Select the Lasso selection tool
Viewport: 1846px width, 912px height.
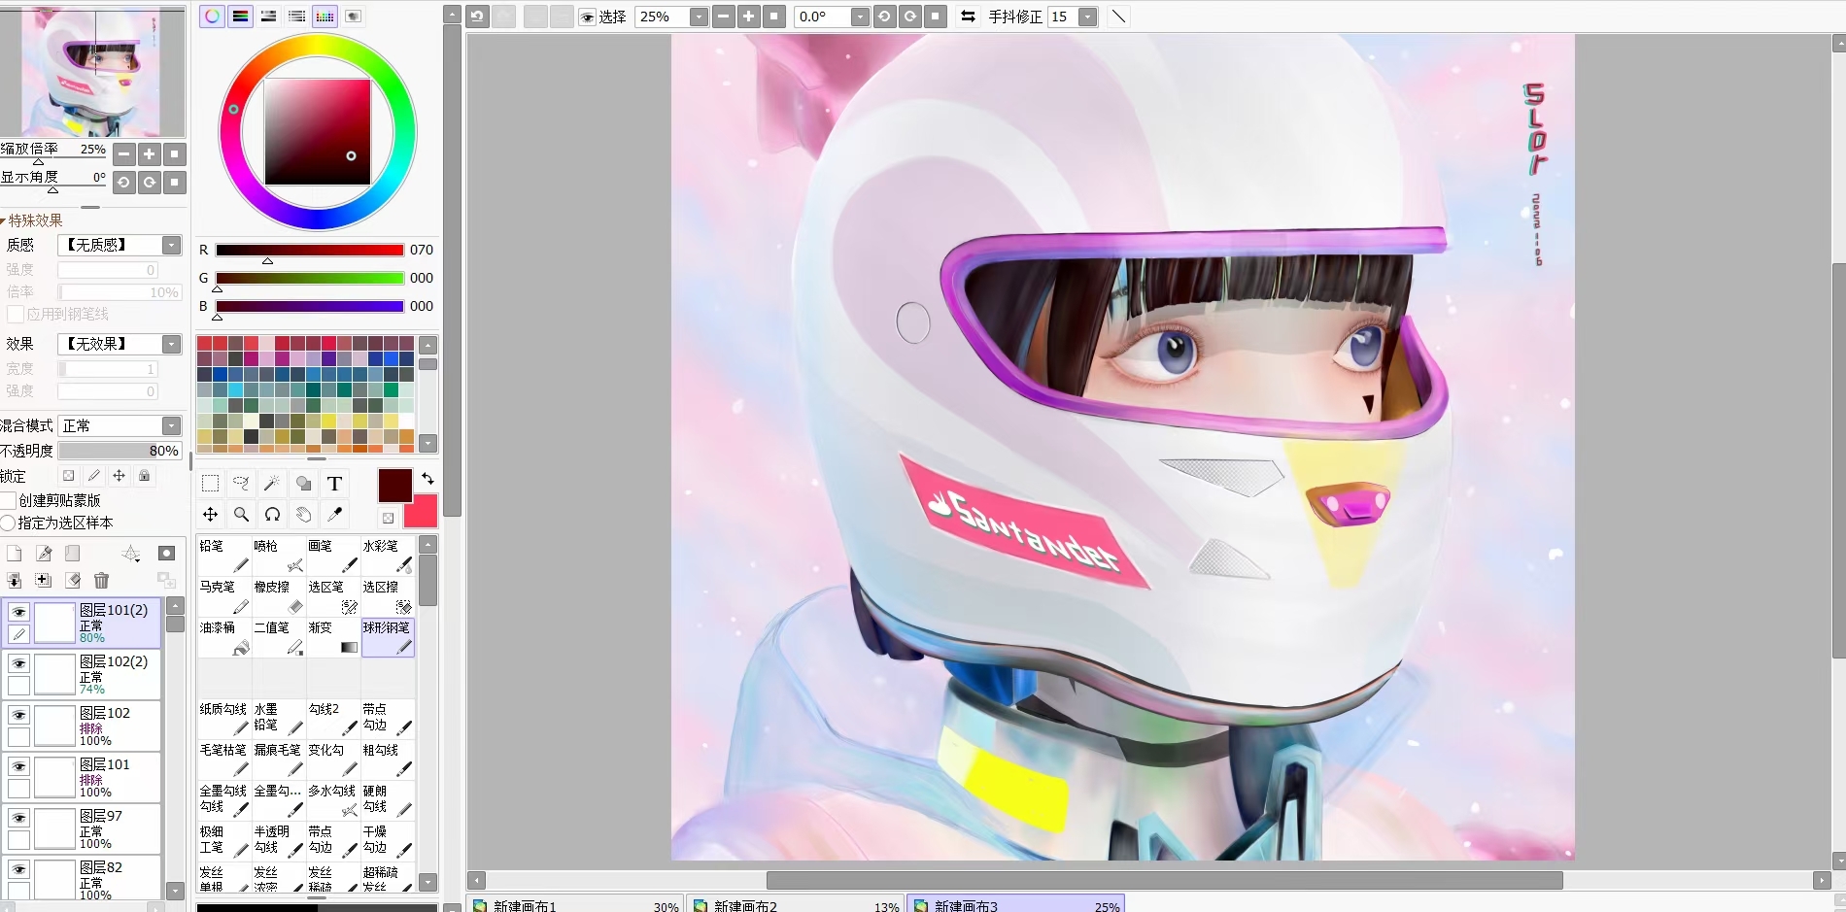point(241,484)
